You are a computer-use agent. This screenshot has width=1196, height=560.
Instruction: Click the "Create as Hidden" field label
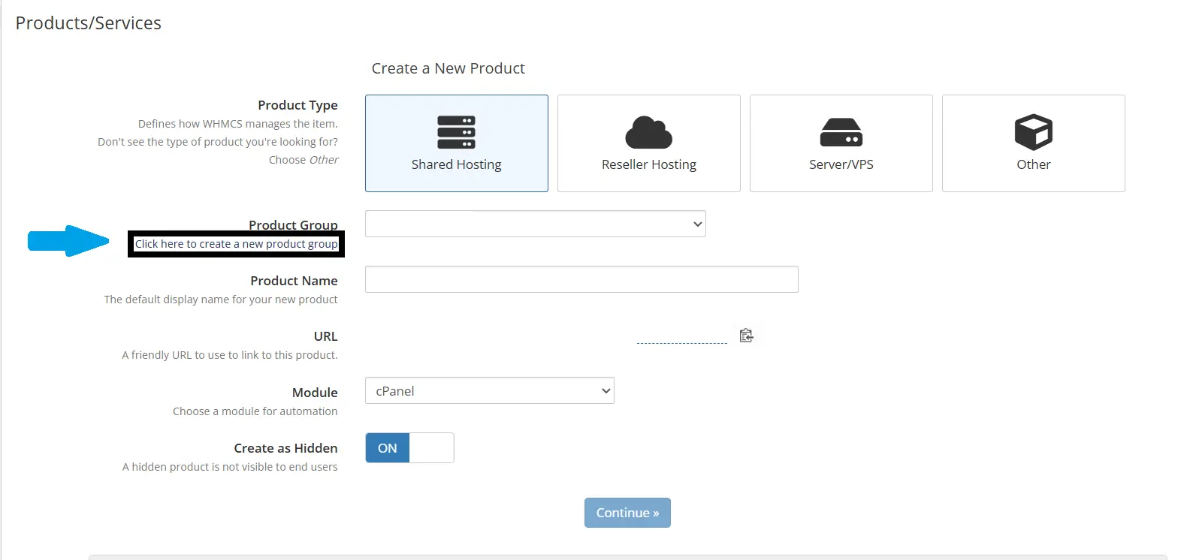click(285, 448)
